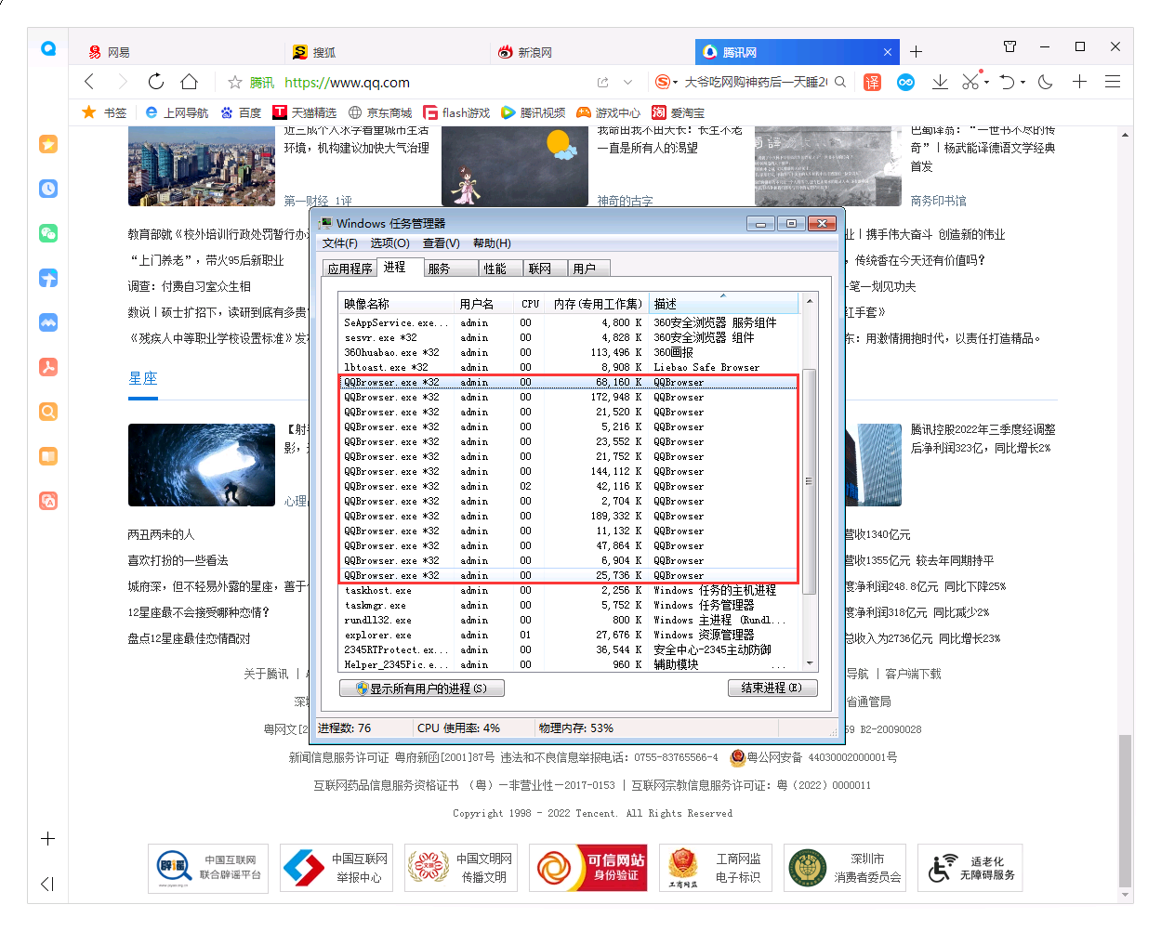Bookmark page with the star icon

[235, 83]
